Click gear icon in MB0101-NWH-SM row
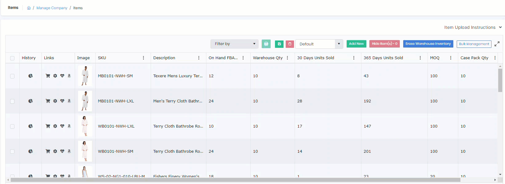The image size is (505, 184). point(55,76)
